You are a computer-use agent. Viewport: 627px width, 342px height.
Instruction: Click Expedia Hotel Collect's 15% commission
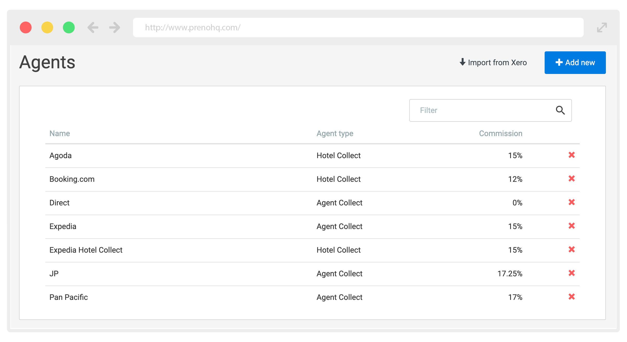tap(515, 250)
